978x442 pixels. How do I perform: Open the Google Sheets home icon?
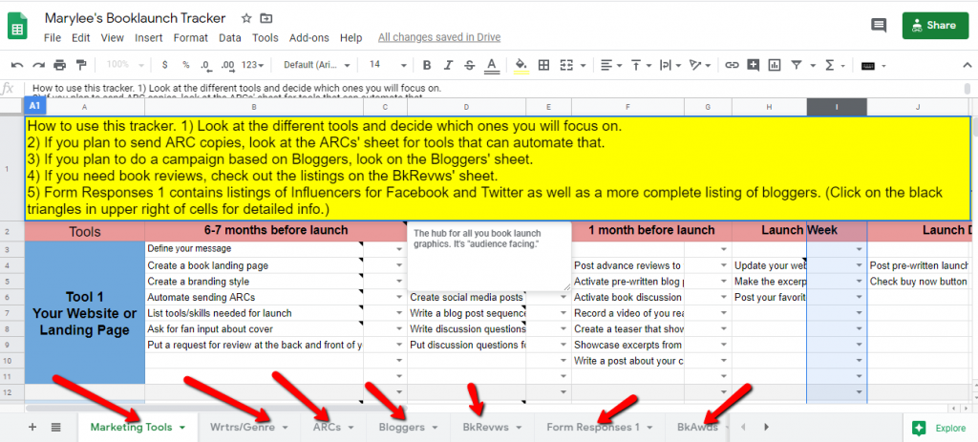pos(17,26)
